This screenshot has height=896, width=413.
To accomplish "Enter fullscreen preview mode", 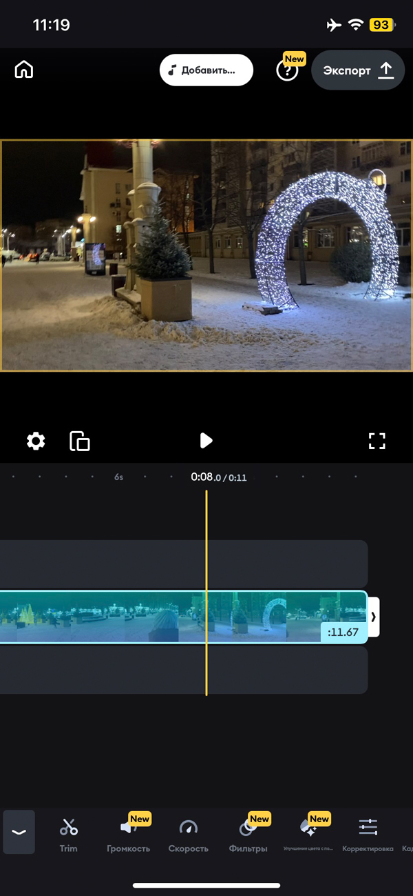I will pyautogui.click(x=377, y=441).
